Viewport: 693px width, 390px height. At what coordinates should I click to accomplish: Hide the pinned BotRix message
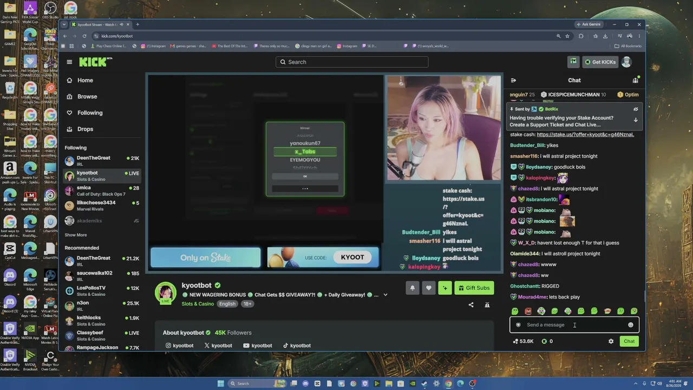pyautogui.click(x=636, y=109)
